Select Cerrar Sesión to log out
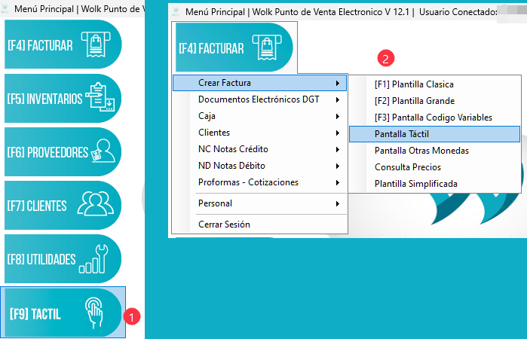This screenshot has width=527, height=339. (224, 224)
